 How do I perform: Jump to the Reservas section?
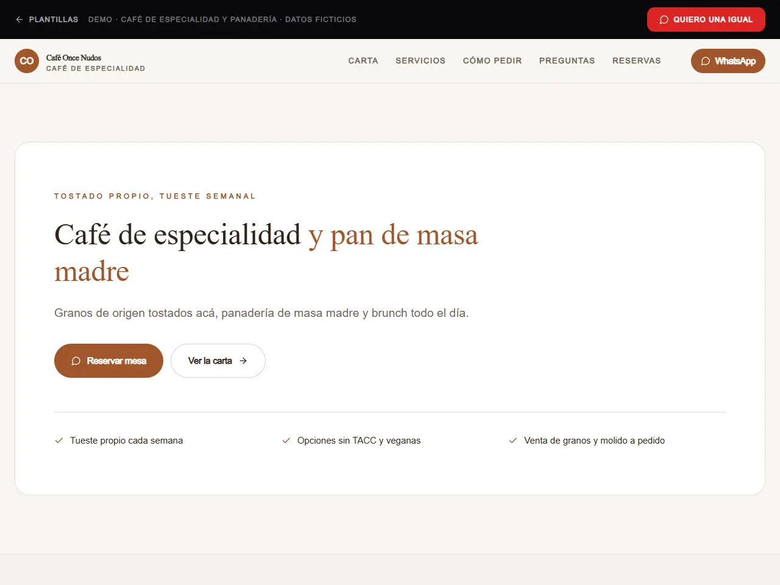point(636,61)
